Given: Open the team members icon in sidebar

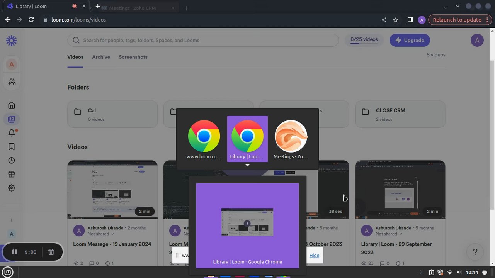Looking at the screenshot, I should (12, 81).
